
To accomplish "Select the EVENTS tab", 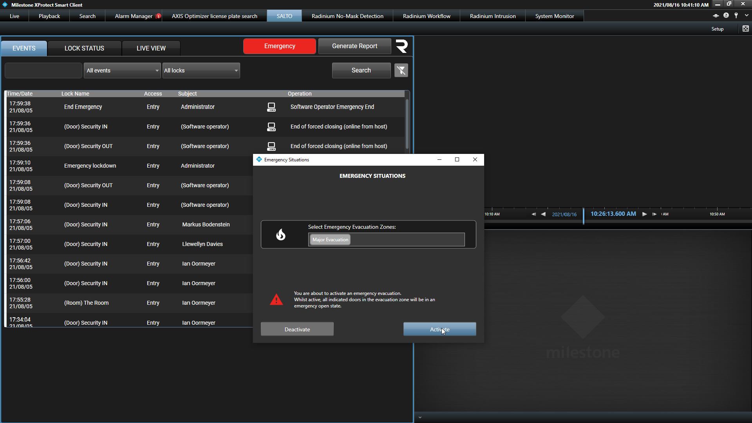I will [x=24, y=48].
